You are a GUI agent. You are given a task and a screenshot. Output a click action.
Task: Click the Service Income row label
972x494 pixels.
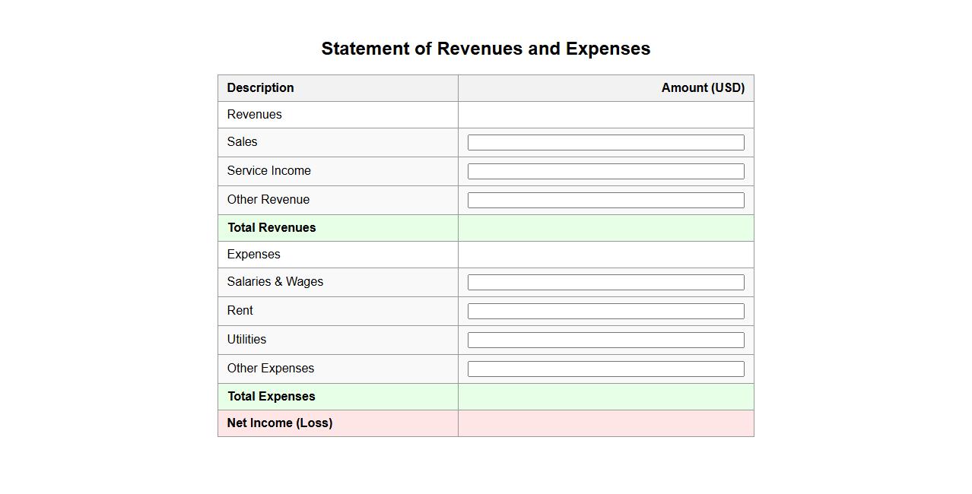pyautogui.click(x=268, y=171)
